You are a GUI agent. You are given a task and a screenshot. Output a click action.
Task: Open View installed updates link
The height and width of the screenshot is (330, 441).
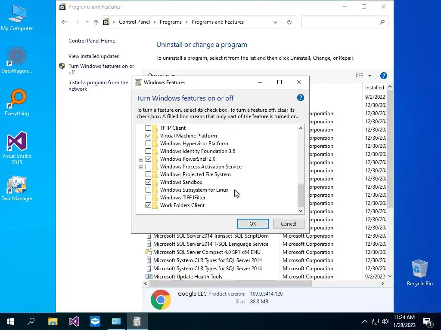tap(93, 56)
